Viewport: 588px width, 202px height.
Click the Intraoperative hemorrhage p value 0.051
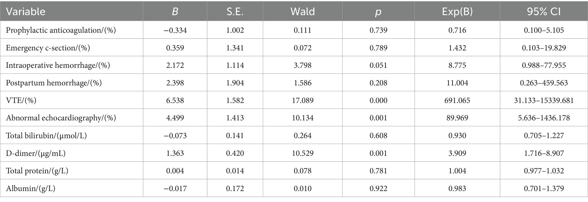coord(378,65)
